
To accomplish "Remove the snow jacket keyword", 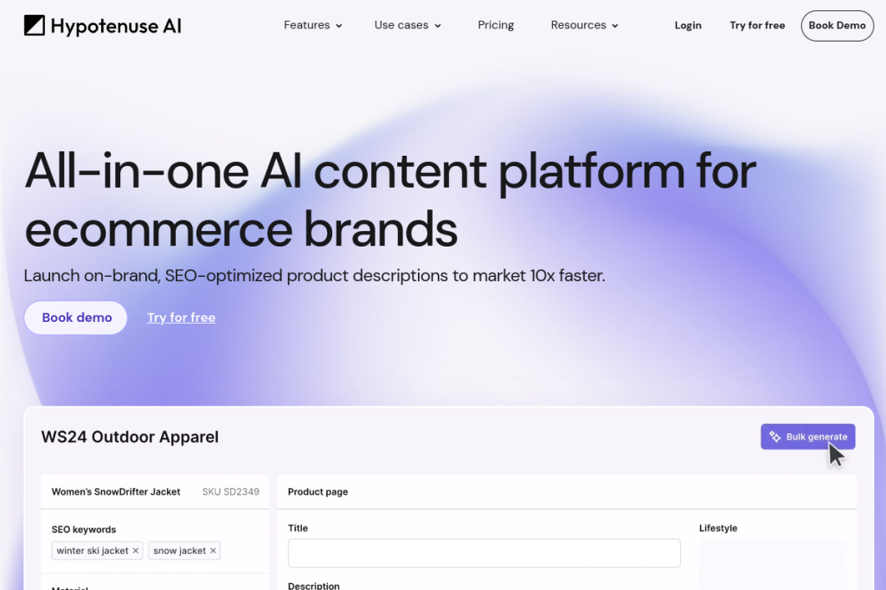I will coord(213,550).
